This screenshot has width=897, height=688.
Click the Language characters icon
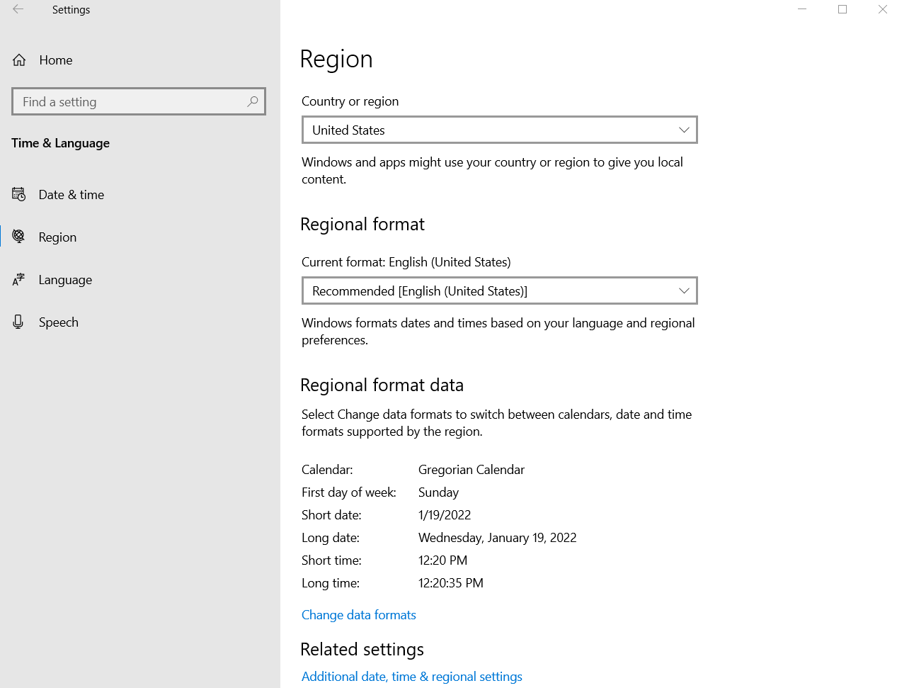coord(19,280)
